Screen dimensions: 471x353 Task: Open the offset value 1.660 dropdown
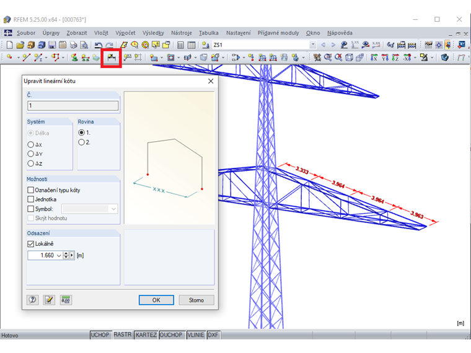[59, 255]
